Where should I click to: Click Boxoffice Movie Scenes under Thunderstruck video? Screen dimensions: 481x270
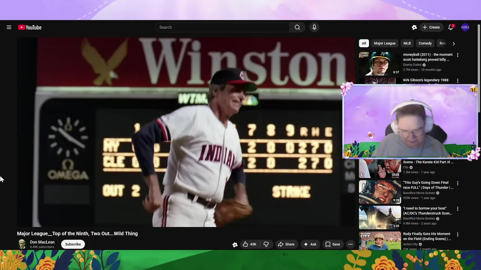tap(419, 219)
